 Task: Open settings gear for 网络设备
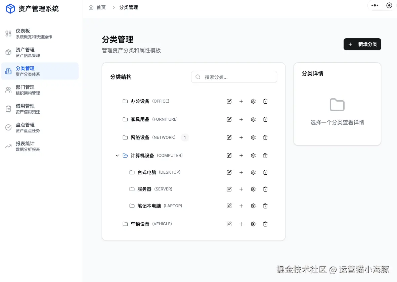253,137
